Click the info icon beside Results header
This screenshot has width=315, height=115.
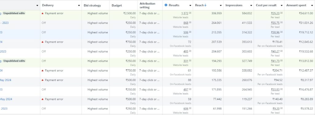[x=166, y=5]
